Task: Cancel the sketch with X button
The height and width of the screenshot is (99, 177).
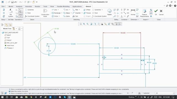Action: (x=161, y=12)
